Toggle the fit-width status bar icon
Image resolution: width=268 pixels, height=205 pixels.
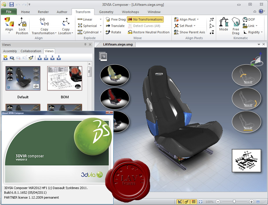point(201,202)
